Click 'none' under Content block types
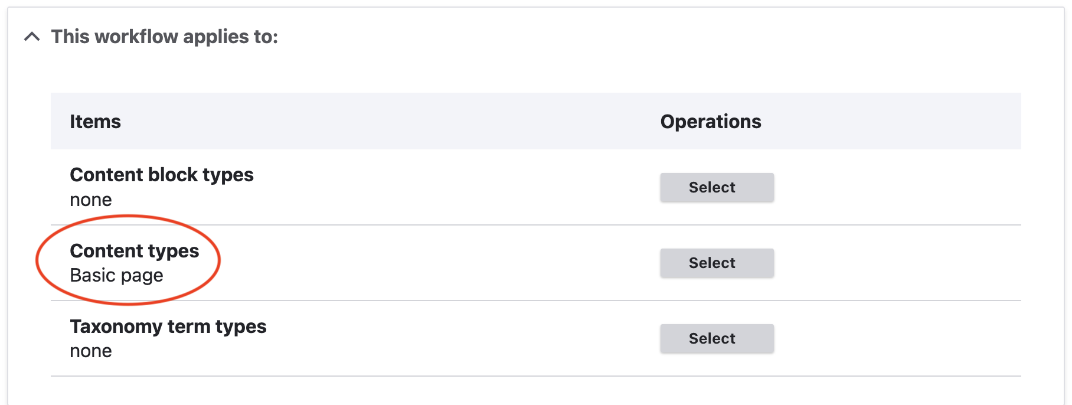 [90, 200]
